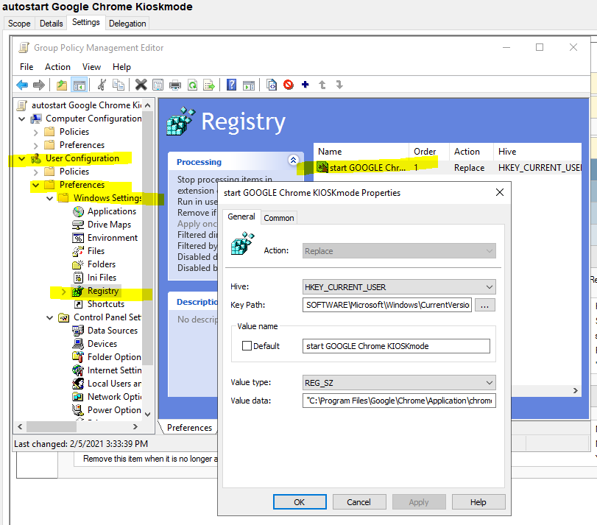Select Applications in the tree
The image size is (597, 525).
(112, 211)
